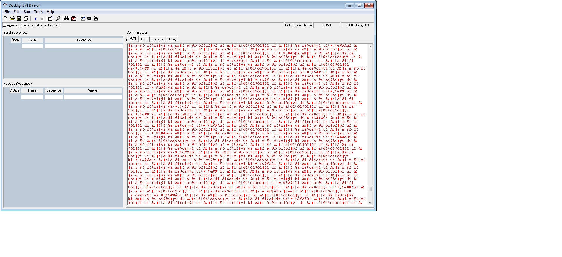
Task: Open the keyboard console icon
Action: (96, 19)
